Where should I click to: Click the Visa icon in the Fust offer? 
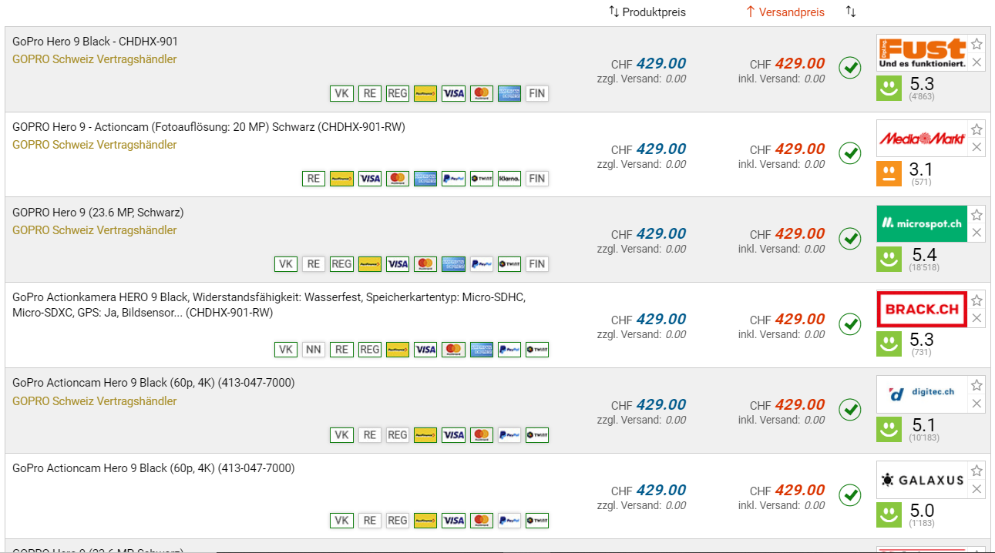point(453,93)
